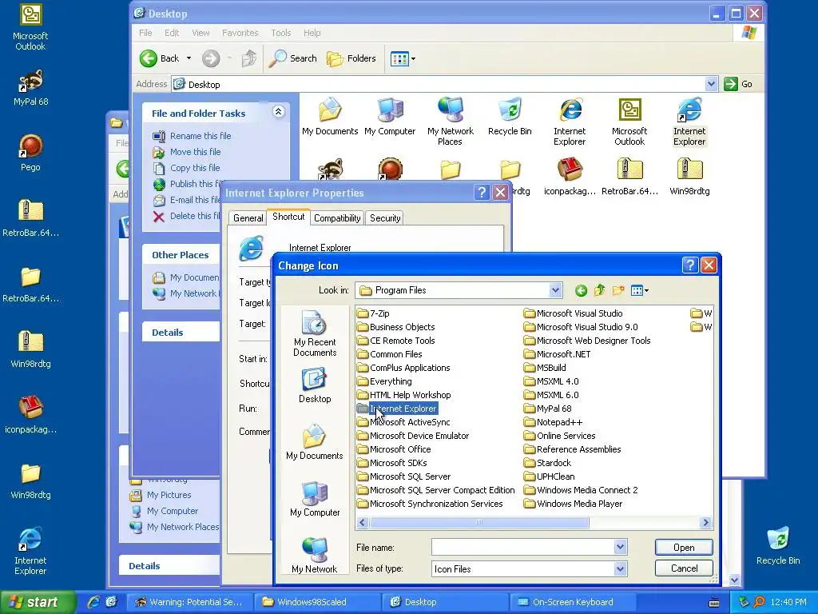Select Pego desktop shortcut
This screenshot has width=818, height=614.
31,153
